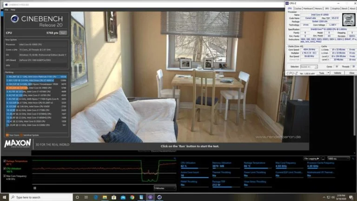Click the Max Core Frequency 4.50 GHz readout
This screenshot has width=357, height=201.
[289, 165]
